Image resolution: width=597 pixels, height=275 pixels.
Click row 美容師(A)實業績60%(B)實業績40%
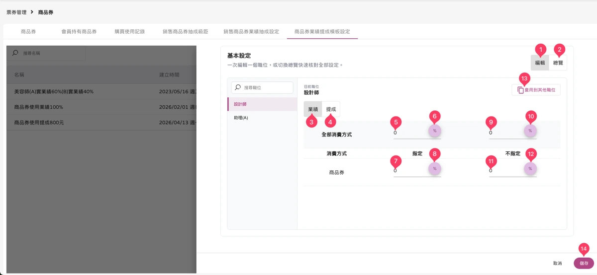(101, 92)
